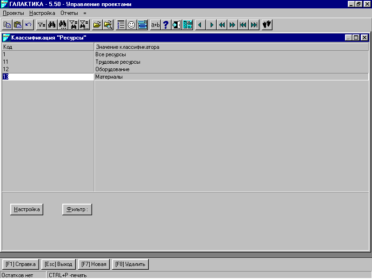Screen dimensions: 372x279
Task: Click the [F8] Удалить button
Action: point(130,264)
